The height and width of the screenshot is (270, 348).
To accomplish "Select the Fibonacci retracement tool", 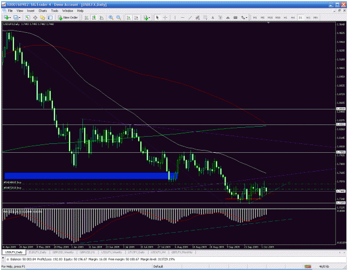I will (x=205, y=17).
